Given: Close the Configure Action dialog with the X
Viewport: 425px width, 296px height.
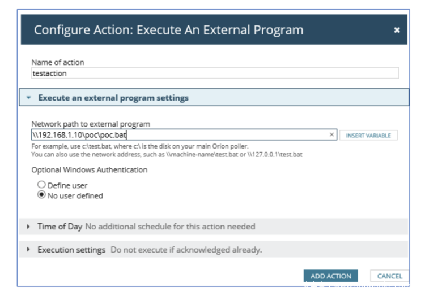Looking at the screenshot, I should coord(397,30).
